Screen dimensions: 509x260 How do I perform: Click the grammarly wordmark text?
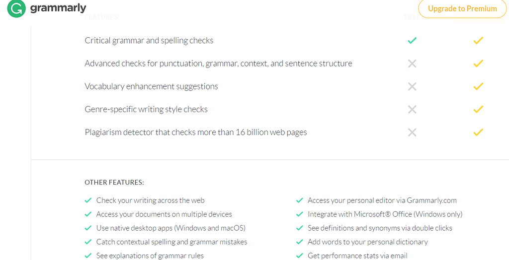(x=58, y=8)
